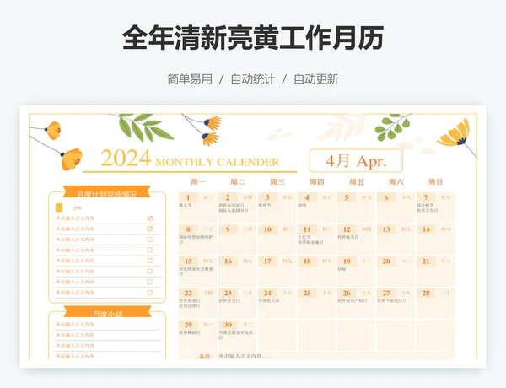The height and width of the screenshot is (388, 506).
Task: Click the 清明 festival label
Action: tap(302, 205)
